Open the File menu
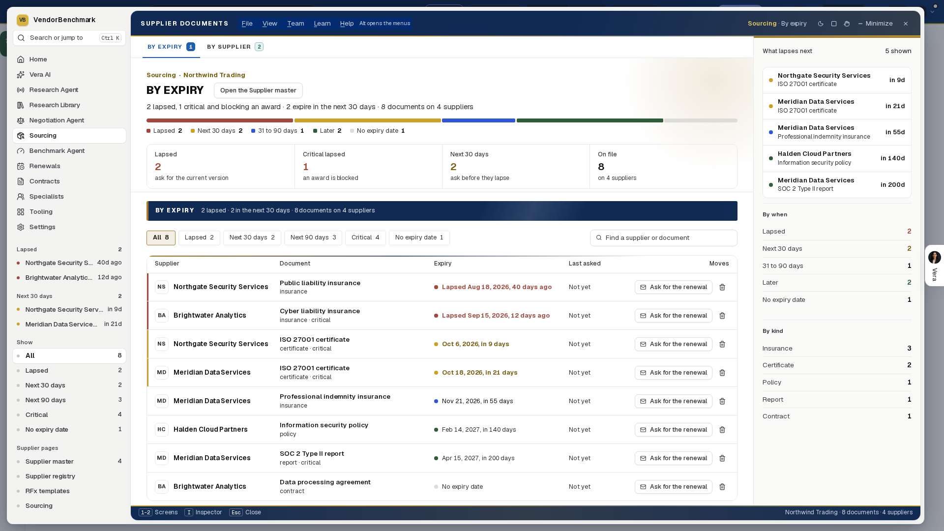Screen dimensions: 944x531 coord(247,24)
